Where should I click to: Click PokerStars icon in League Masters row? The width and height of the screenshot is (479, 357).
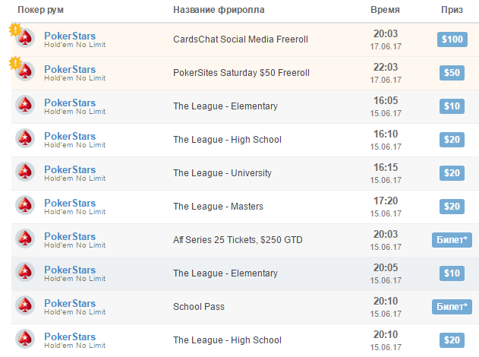tap(25, 206)
